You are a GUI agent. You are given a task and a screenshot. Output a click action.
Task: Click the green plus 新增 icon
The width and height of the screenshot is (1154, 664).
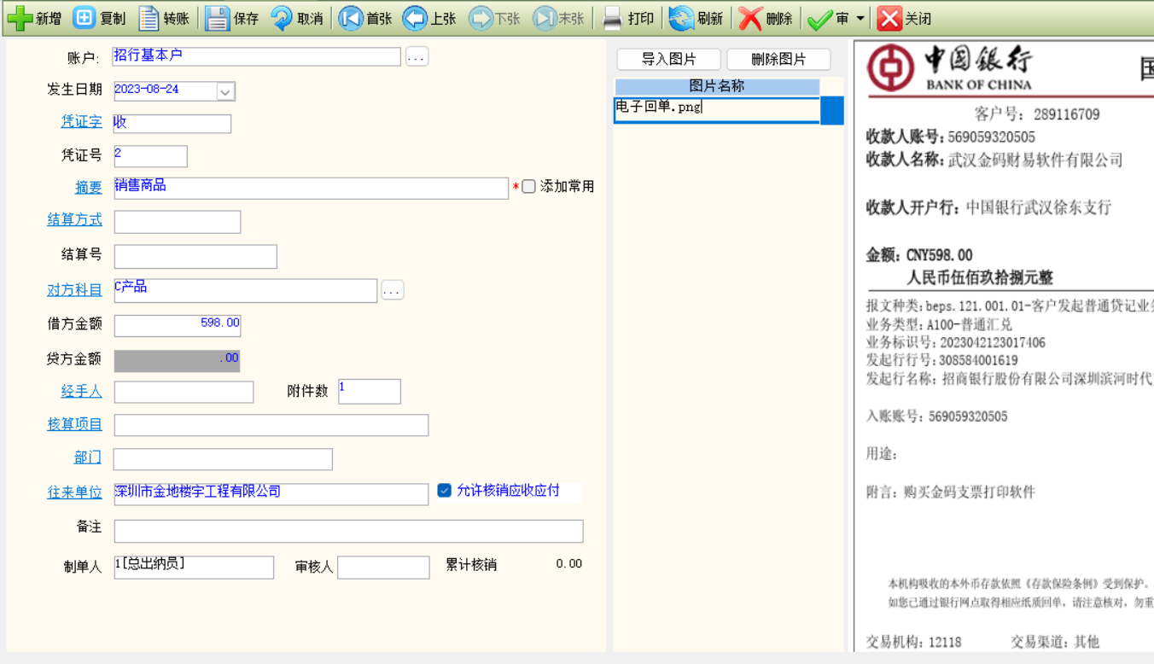click(x=20, y=18)
